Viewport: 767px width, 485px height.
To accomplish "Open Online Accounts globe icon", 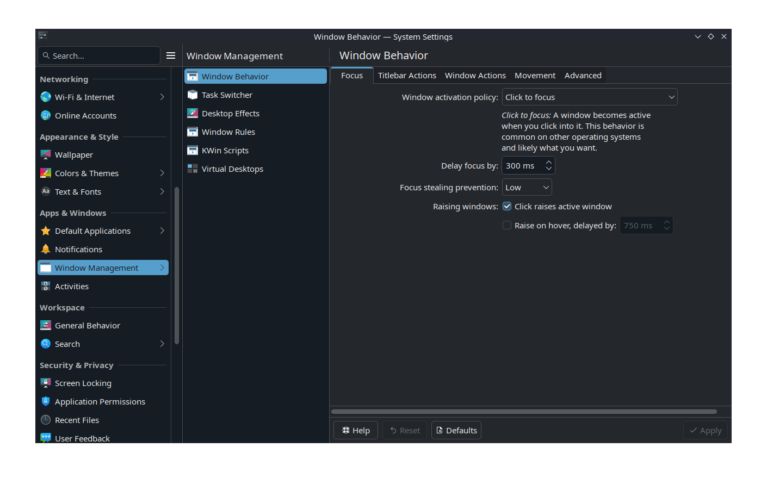I will [46, 116].
